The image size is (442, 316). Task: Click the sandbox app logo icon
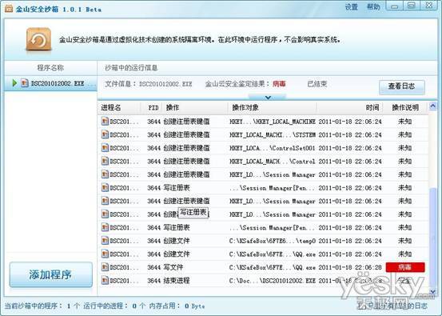(38, 39)
